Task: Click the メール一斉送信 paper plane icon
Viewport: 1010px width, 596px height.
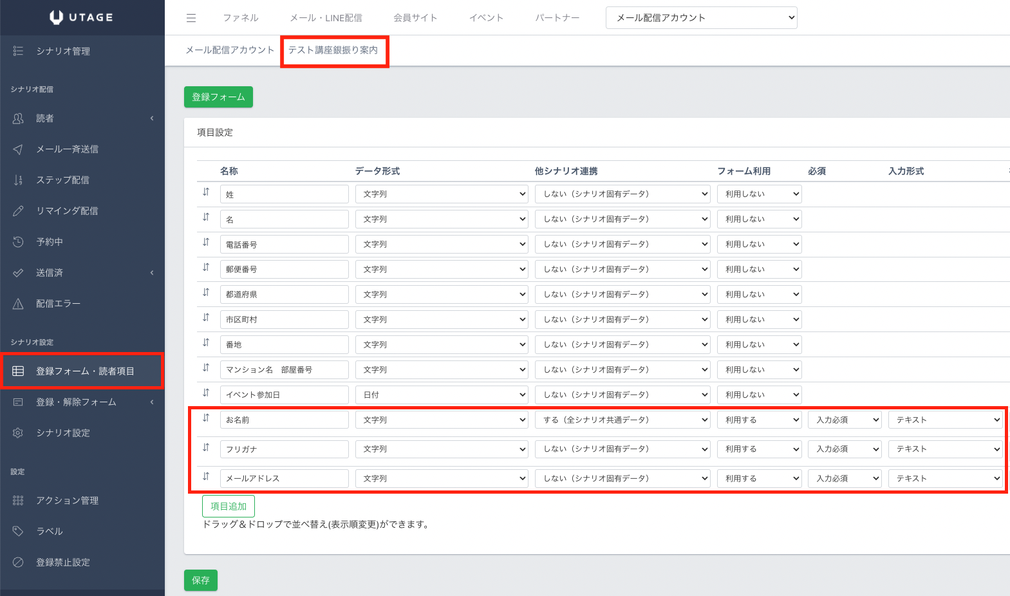Action: point(18,149)
